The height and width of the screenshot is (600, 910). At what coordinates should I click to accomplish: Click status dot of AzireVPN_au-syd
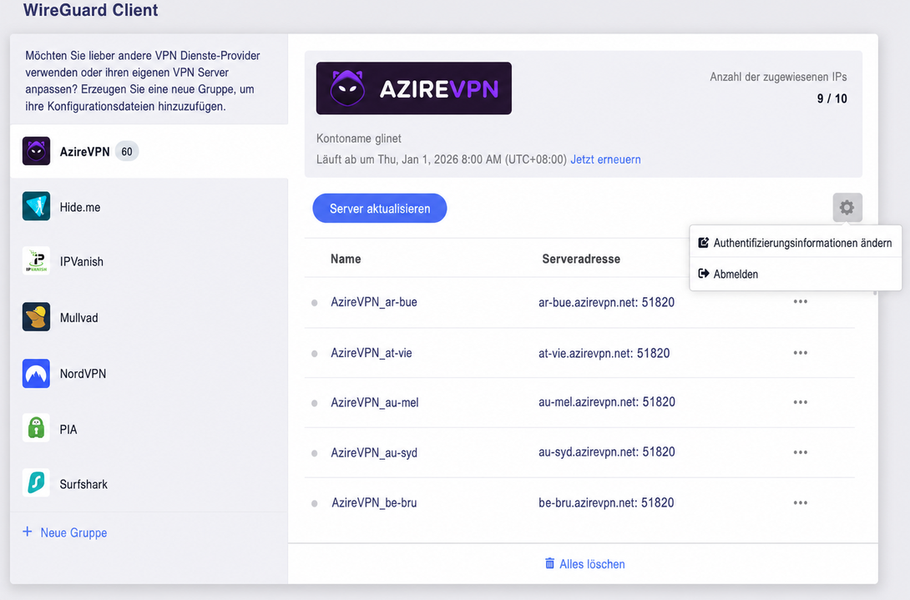[x=315, y=453]
